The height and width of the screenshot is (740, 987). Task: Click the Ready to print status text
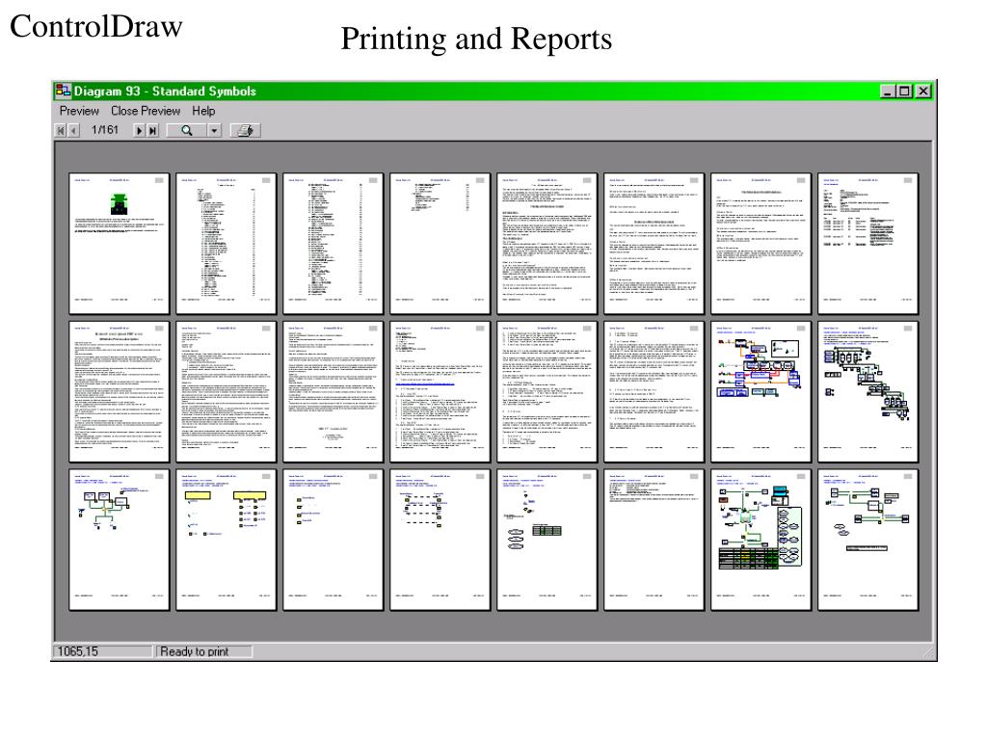click(x=195, y=651)
